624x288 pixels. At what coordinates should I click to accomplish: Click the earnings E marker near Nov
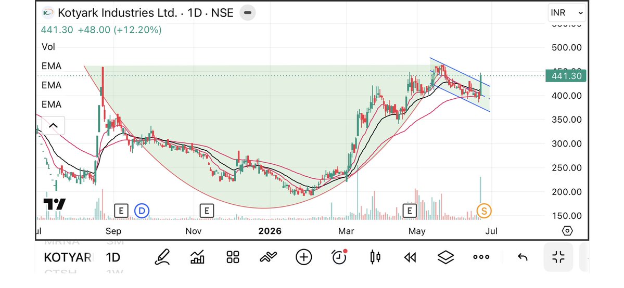pos(207,211)
